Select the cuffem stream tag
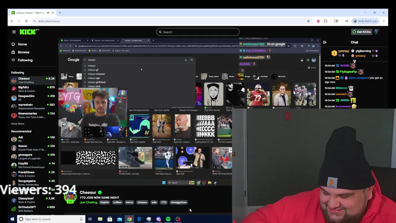 (x=117, y=202)
